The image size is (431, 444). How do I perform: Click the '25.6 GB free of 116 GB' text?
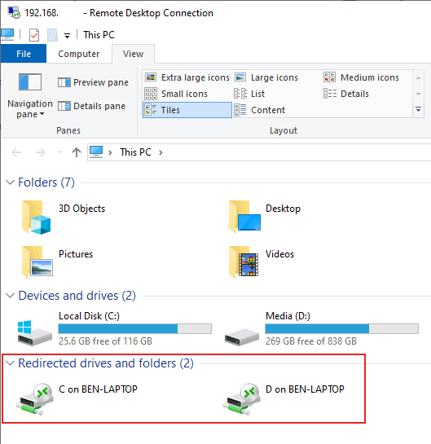pos(105,341)
